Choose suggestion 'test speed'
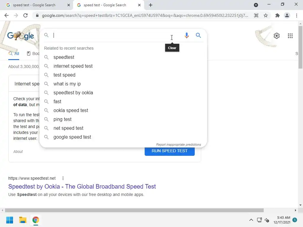 tap(123, 75)
